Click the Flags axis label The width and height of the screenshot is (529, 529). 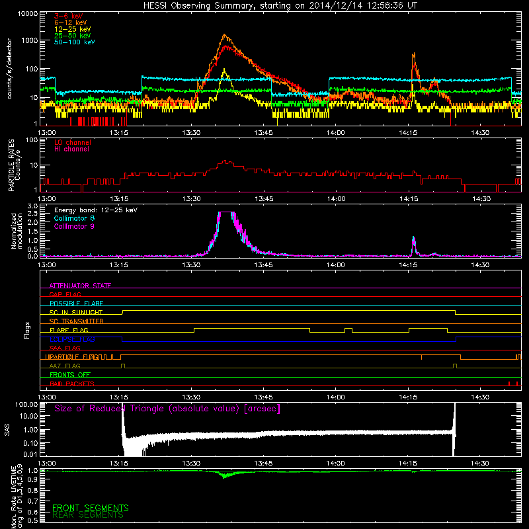27,330
